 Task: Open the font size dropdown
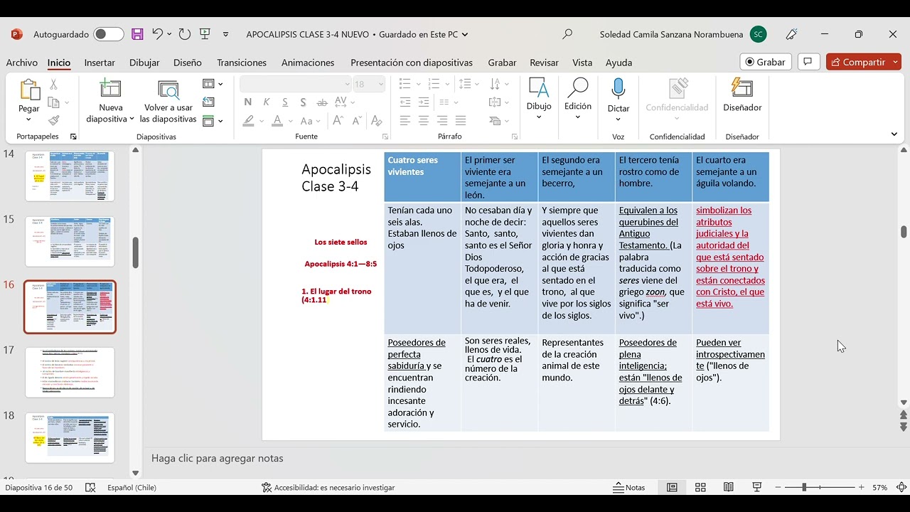pyautogui.click(x=381, y=84)
